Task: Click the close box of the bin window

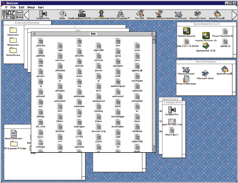Action: (35, 34)
